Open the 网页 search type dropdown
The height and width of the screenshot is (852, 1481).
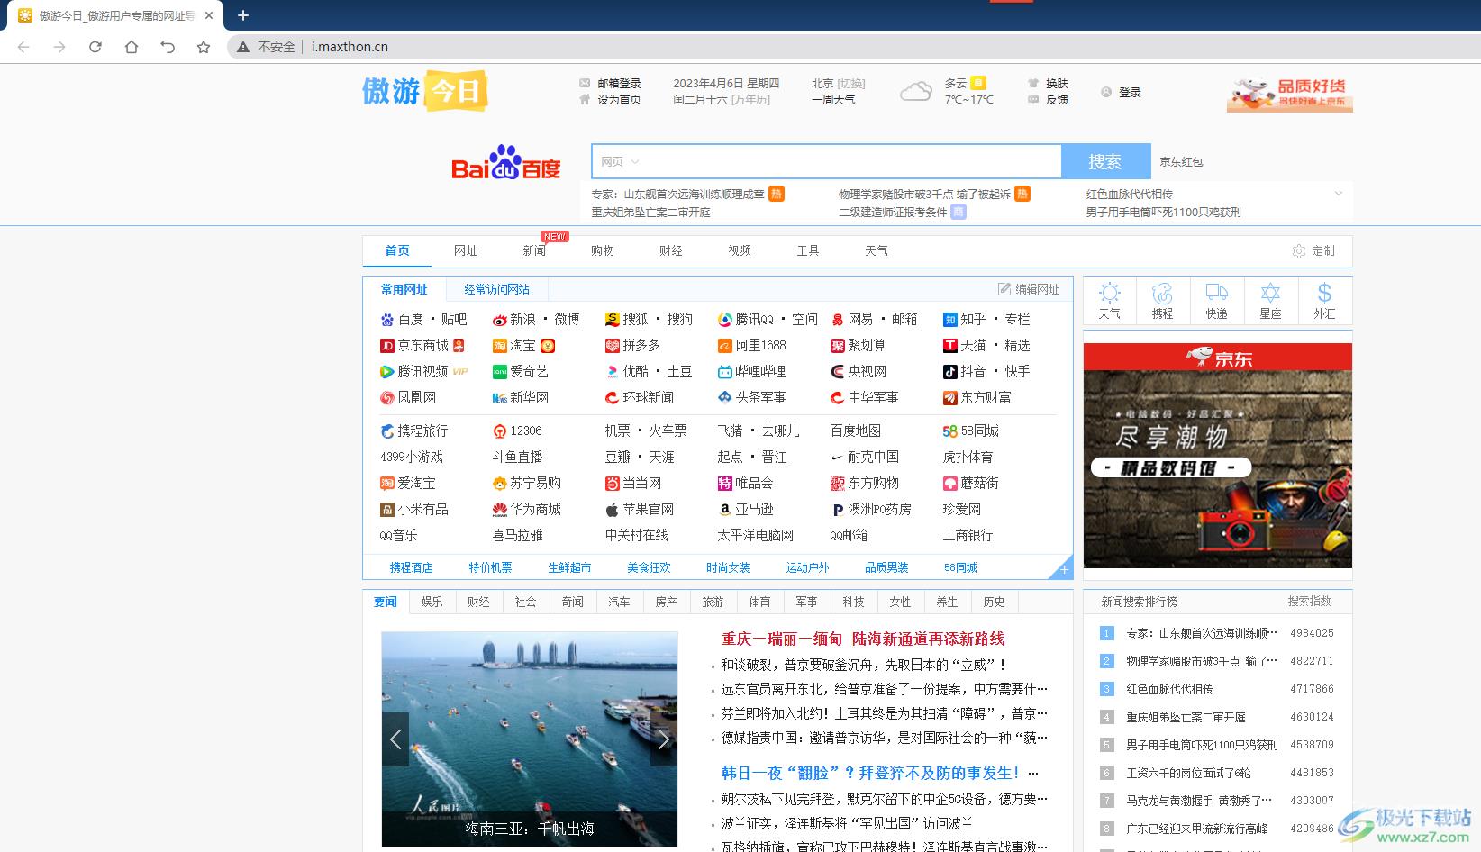pos(621,162)
